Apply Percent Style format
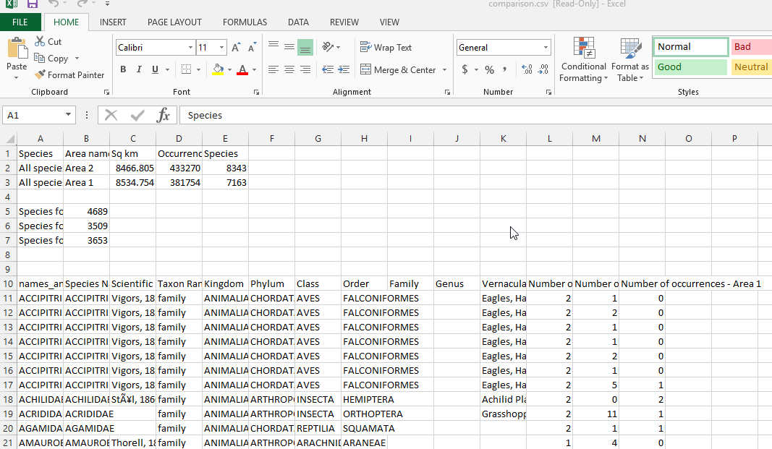The width and height of the screenshot is (772, 449). 489,69
